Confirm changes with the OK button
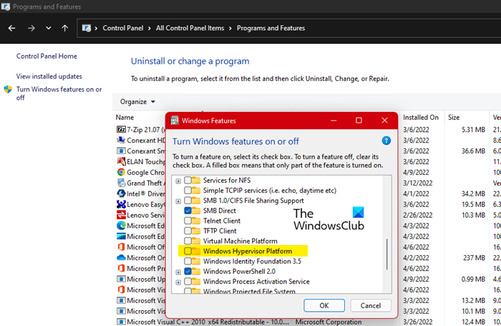This screenshot has width=501, height=326. pyautogui.click(x=324, y=305)
